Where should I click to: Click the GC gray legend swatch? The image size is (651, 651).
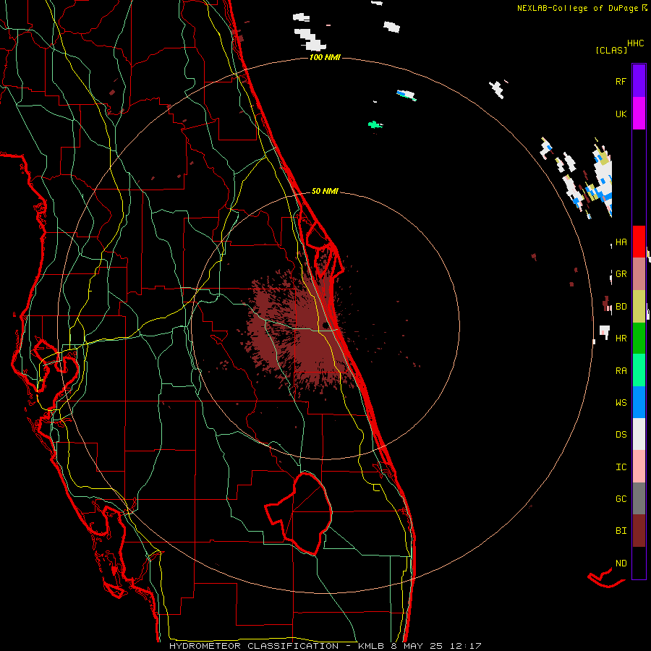pyautogui.click(x=639, y=498)
